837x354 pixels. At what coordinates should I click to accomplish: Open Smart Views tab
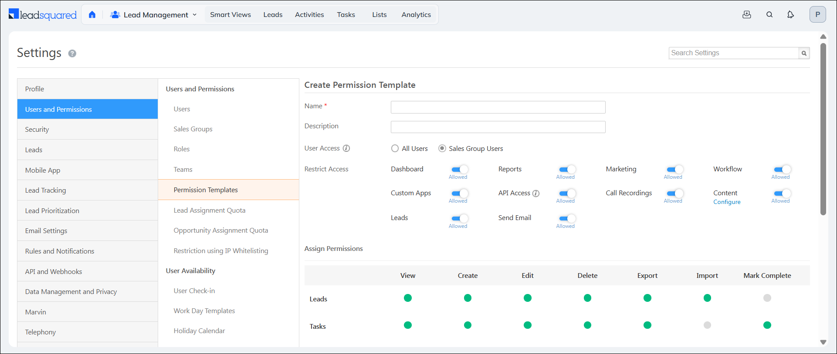tap(230, 15)
